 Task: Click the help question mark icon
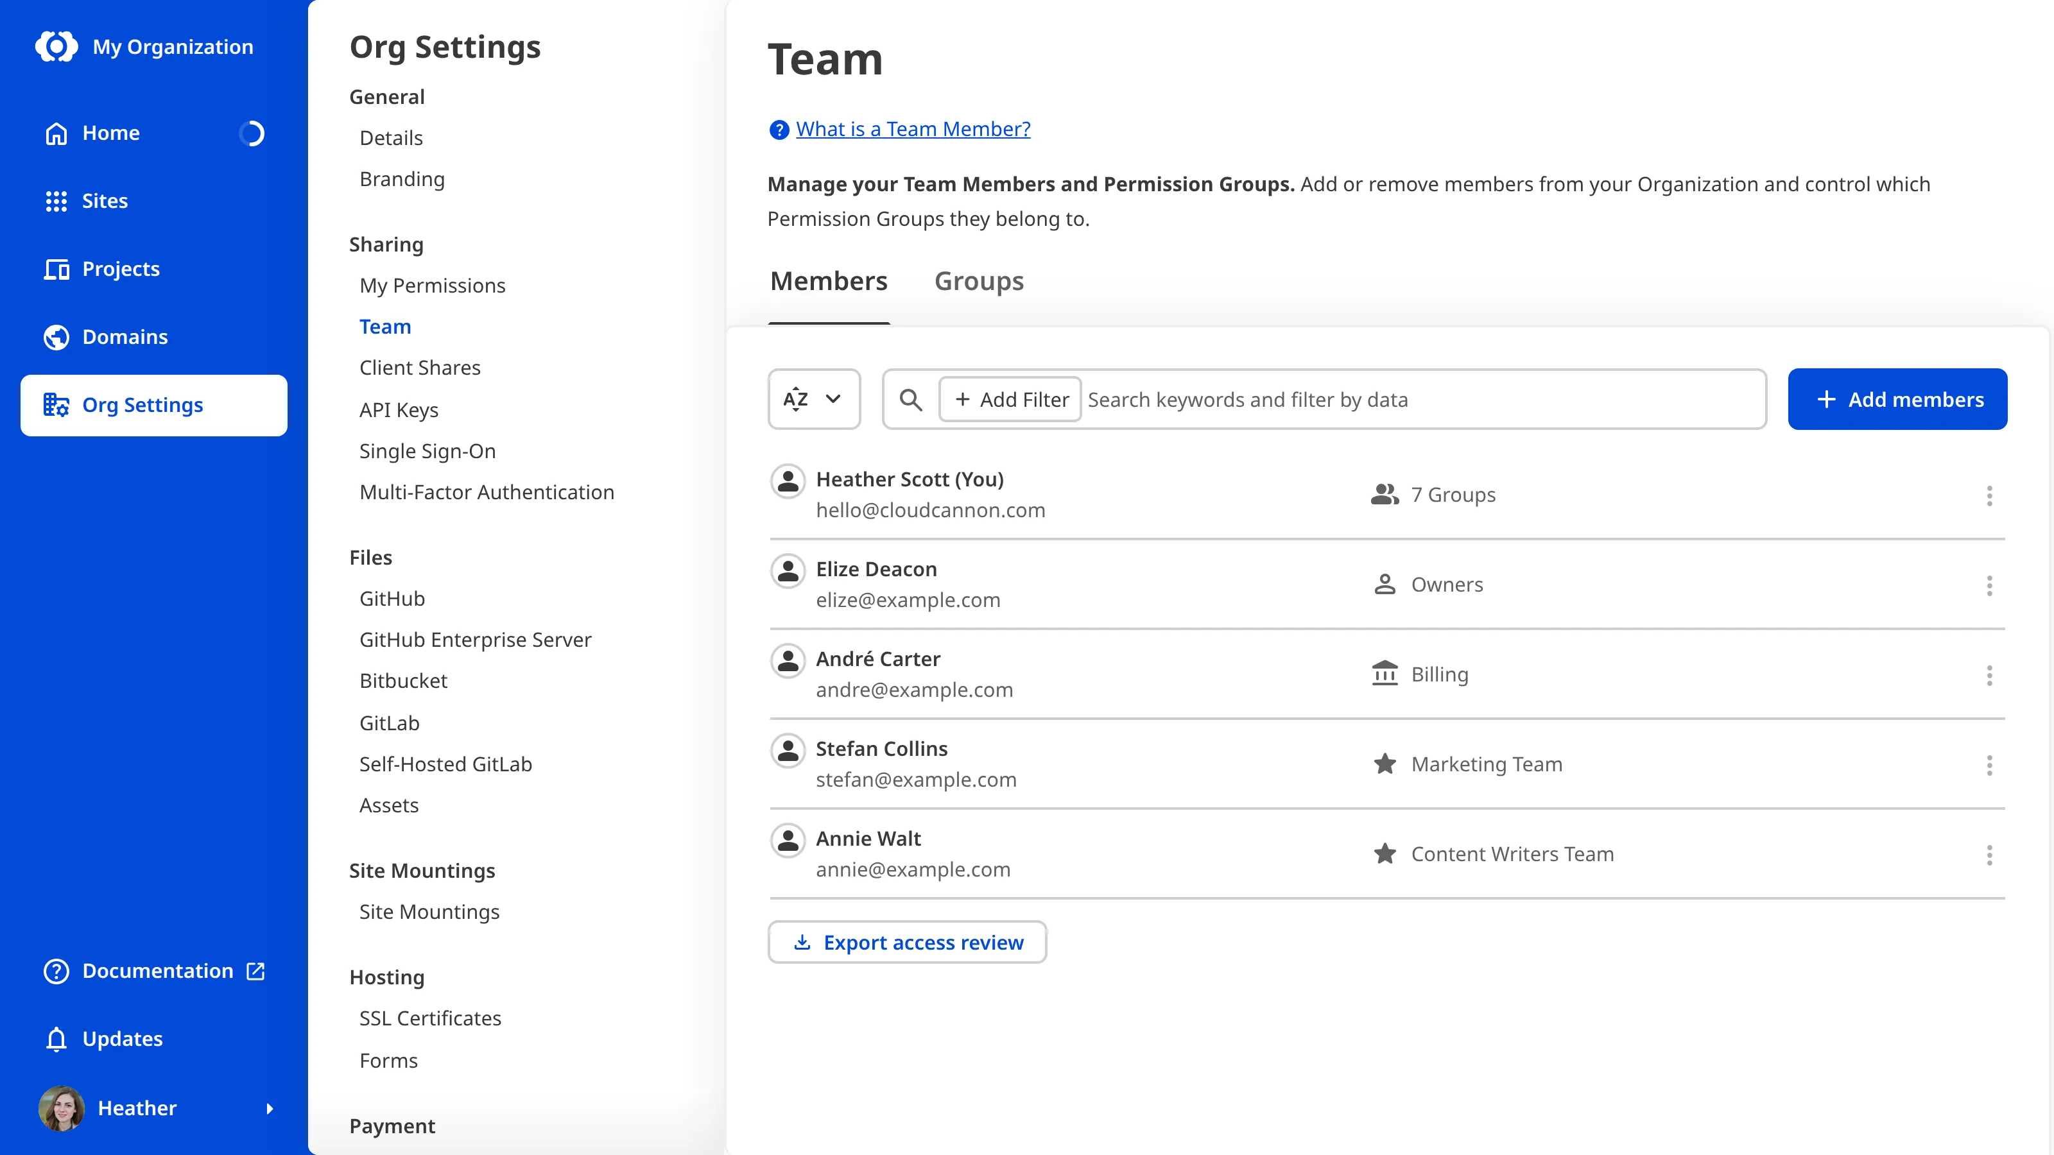(x=779, y=129)
